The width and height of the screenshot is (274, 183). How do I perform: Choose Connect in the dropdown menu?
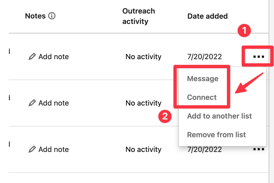[x=202, y=97]
